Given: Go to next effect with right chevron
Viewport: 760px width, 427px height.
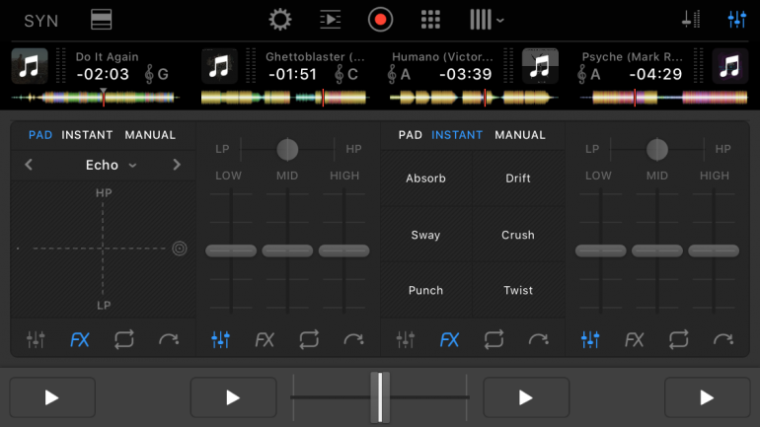Looking at the screenshot, I should pyautogui.click(x=177, y=165).
